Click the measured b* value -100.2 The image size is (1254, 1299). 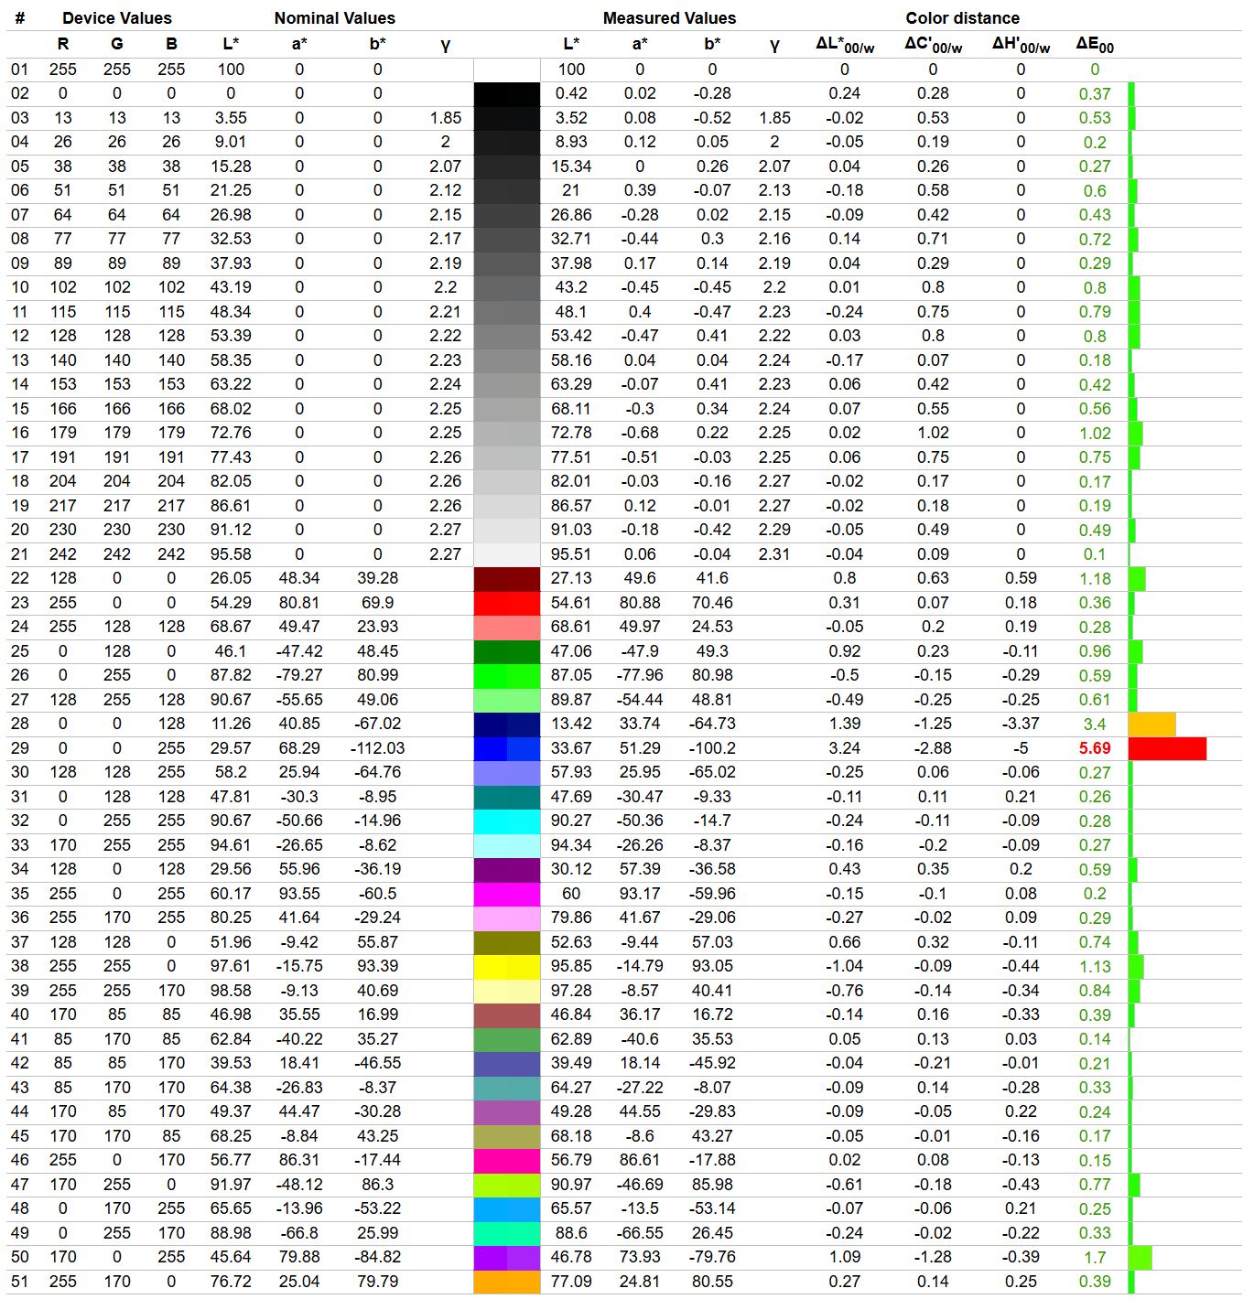click(712, 748)
